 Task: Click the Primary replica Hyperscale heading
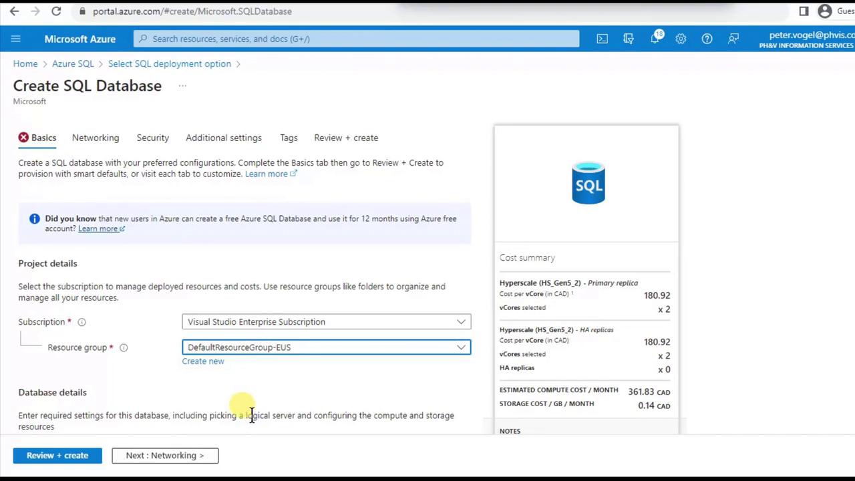(568, 283)
